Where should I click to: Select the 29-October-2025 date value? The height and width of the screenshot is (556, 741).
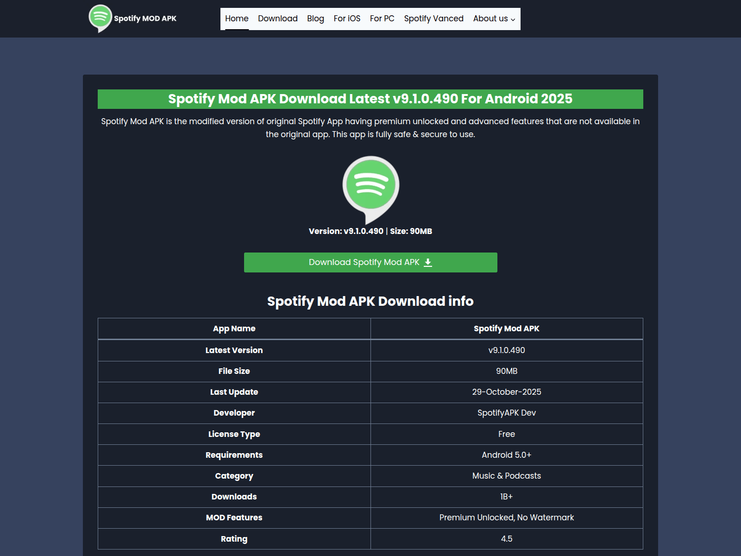(507, 392)
